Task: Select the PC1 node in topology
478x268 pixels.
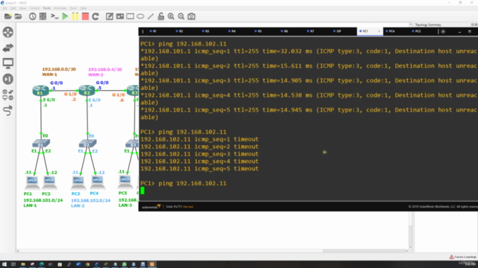Action: pos(31,182)
